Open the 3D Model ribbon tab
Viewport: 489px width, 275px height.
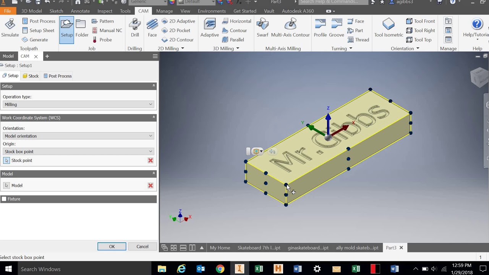pos(31,11)
